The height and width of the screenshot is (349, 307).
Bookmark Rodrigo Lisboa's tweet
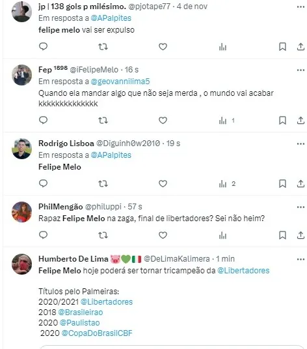pyautogui.click(x=282, y=183)
